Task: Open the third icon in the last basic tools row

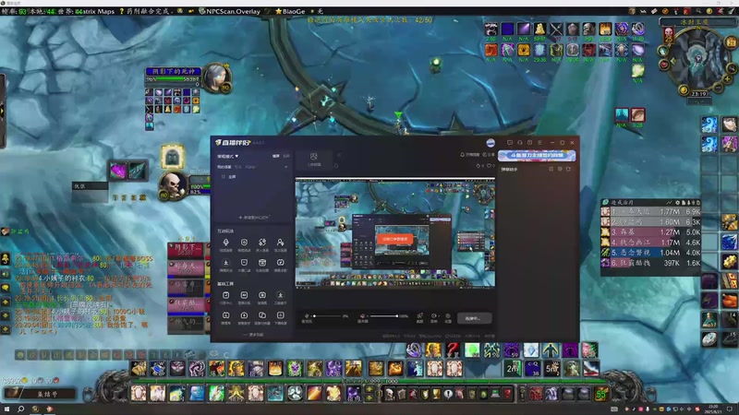Action: tap(262, 317)
